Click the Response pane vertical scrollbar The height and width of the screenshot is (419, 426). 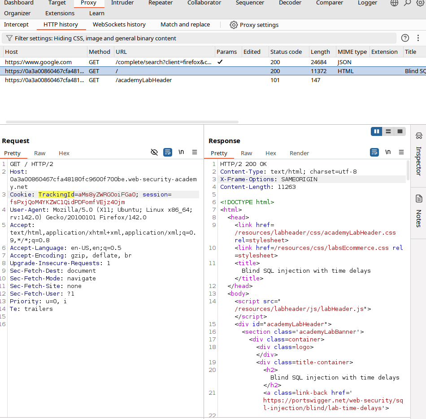coord(408,170)
